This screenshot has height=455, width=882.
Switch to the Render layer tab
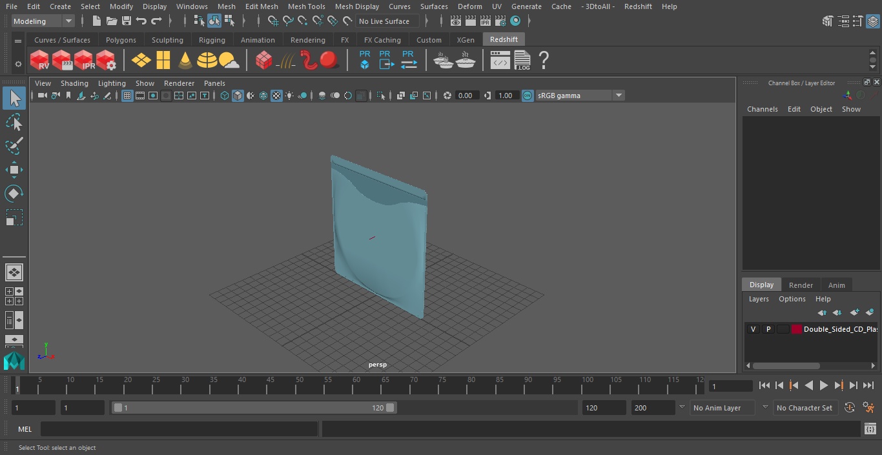click(x=801, y=285)
